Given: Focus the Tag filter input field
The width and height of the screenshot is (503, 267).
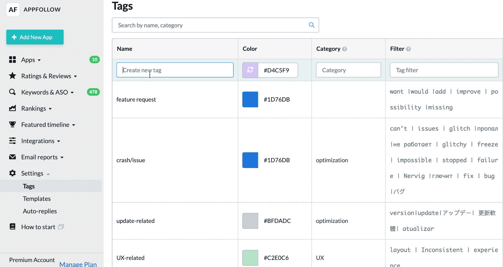Looking at the screenshot, I should 444,70.
